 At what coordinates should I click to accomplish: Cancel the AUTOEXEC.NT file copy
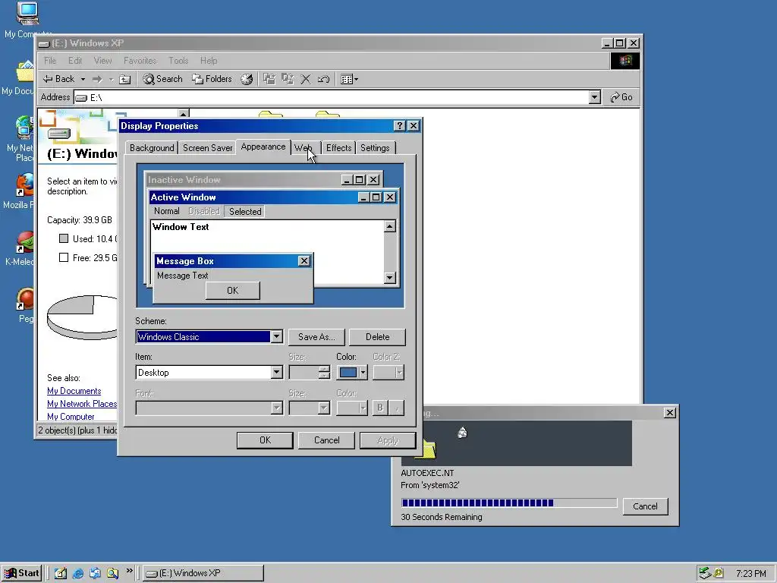pyautogui.click(x=645, y=506)
